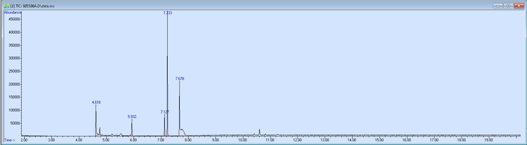Click the 300000 abundance axis value
The image size is (527, 145).
coord(15,58)
